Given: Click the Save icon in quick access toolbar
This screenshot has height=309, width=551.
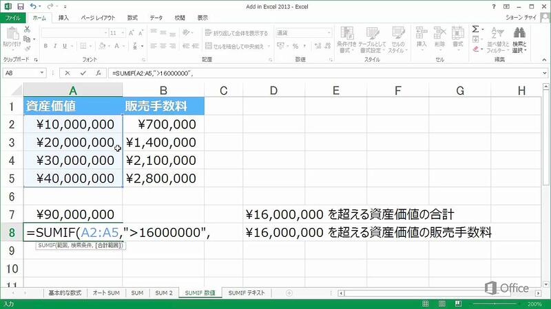Looking at the screenshot, I should click(x=21, y=6).
